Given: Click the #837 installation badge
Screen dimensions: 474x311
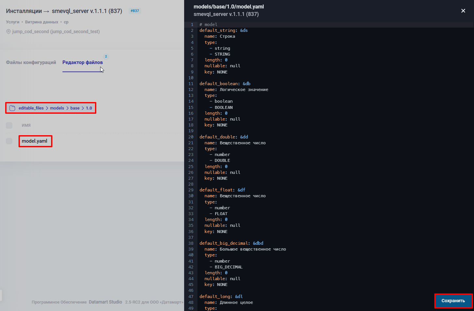Looking at the screenshot, I should pyautogui.click(x=135, y=11).
